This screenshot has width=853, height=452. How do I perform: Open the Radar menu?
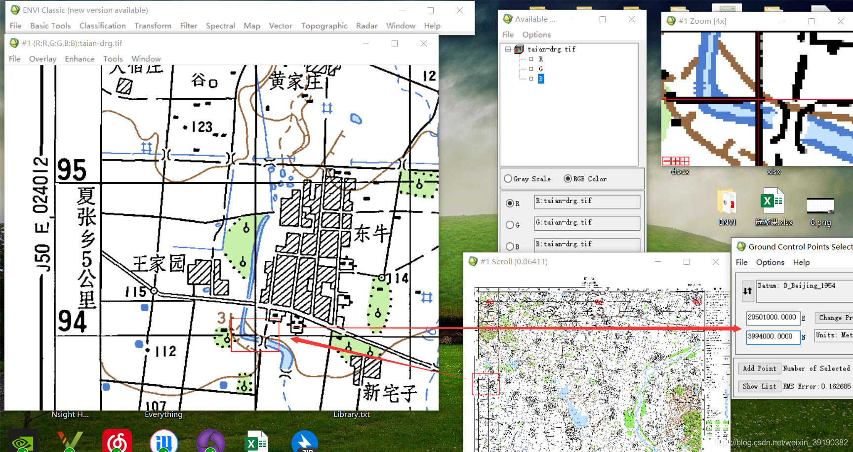(x=367, y=26)
